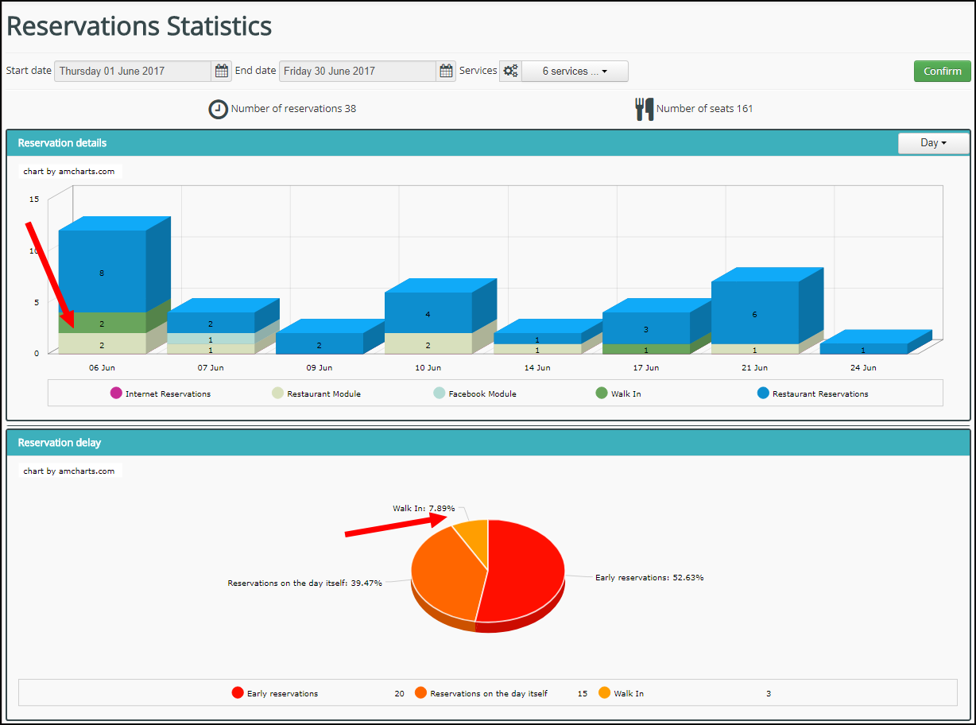Click the End date input field

click(x=358, y=71)
